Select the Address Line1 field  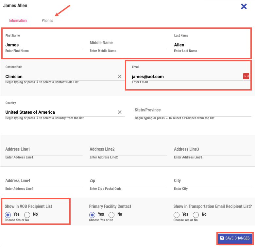click(x=44, y=150)
